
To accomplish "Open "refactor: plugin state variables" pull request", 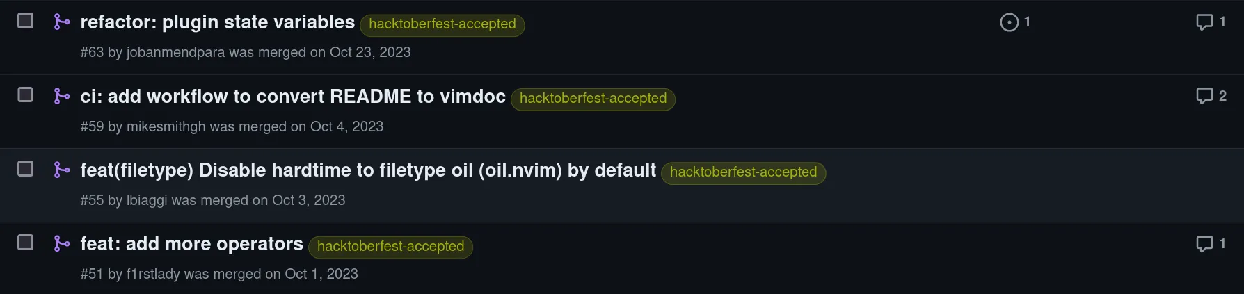I will pyautogui.click(x=217, y=22).
